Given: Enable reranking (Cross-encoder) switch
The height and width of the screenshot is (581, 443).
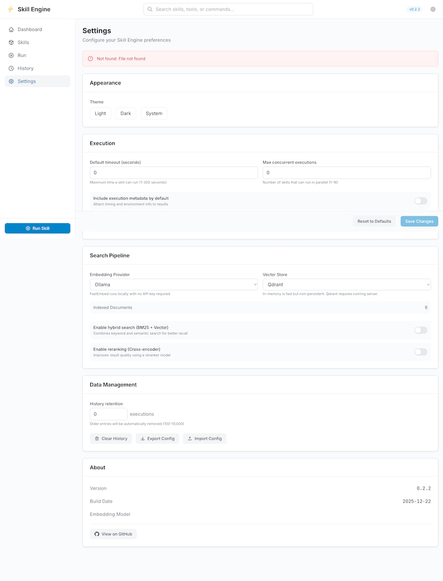Looking at the screenshot, I should coord(420,352).
